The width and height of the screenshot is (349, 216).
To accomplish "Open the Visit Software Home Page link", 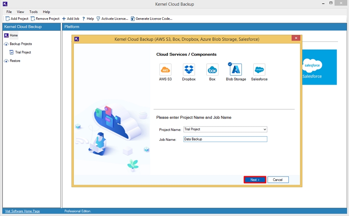I will [23, 211].
